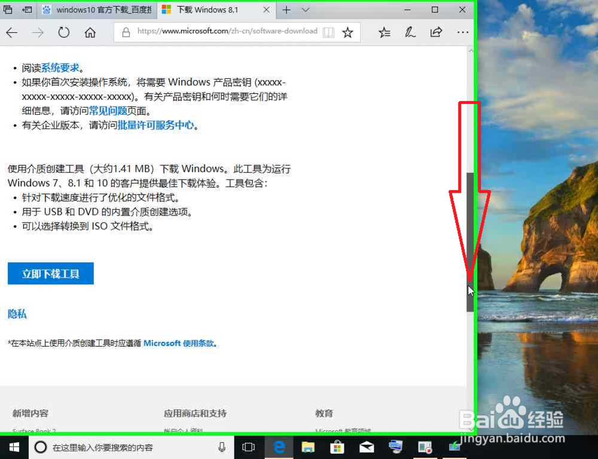The width and height of the screenshot is (598, 459).
Task: Open the favorites hub
Action: tap(385, 32)
